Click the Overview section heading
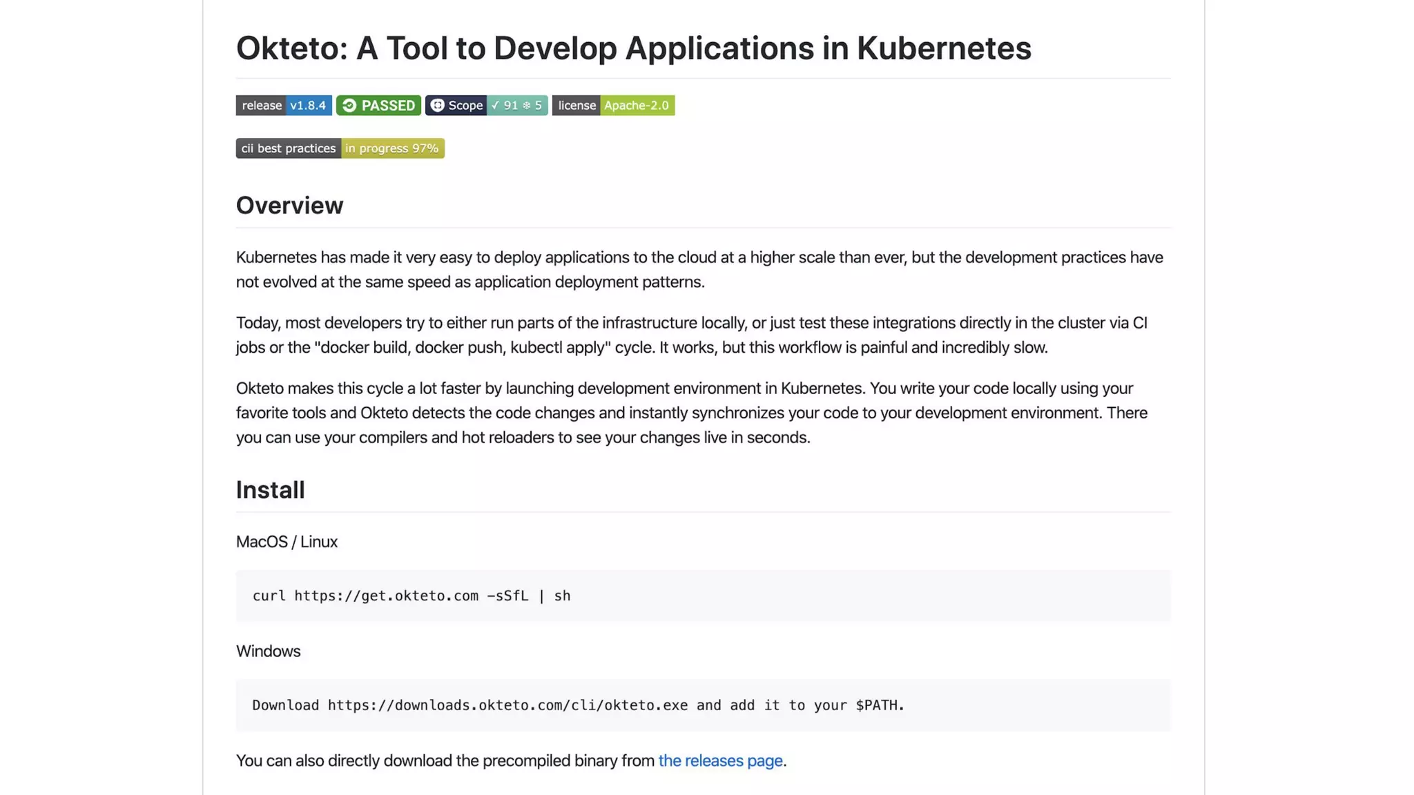This screenshot has height=795, width=1414. click(289, 206)
